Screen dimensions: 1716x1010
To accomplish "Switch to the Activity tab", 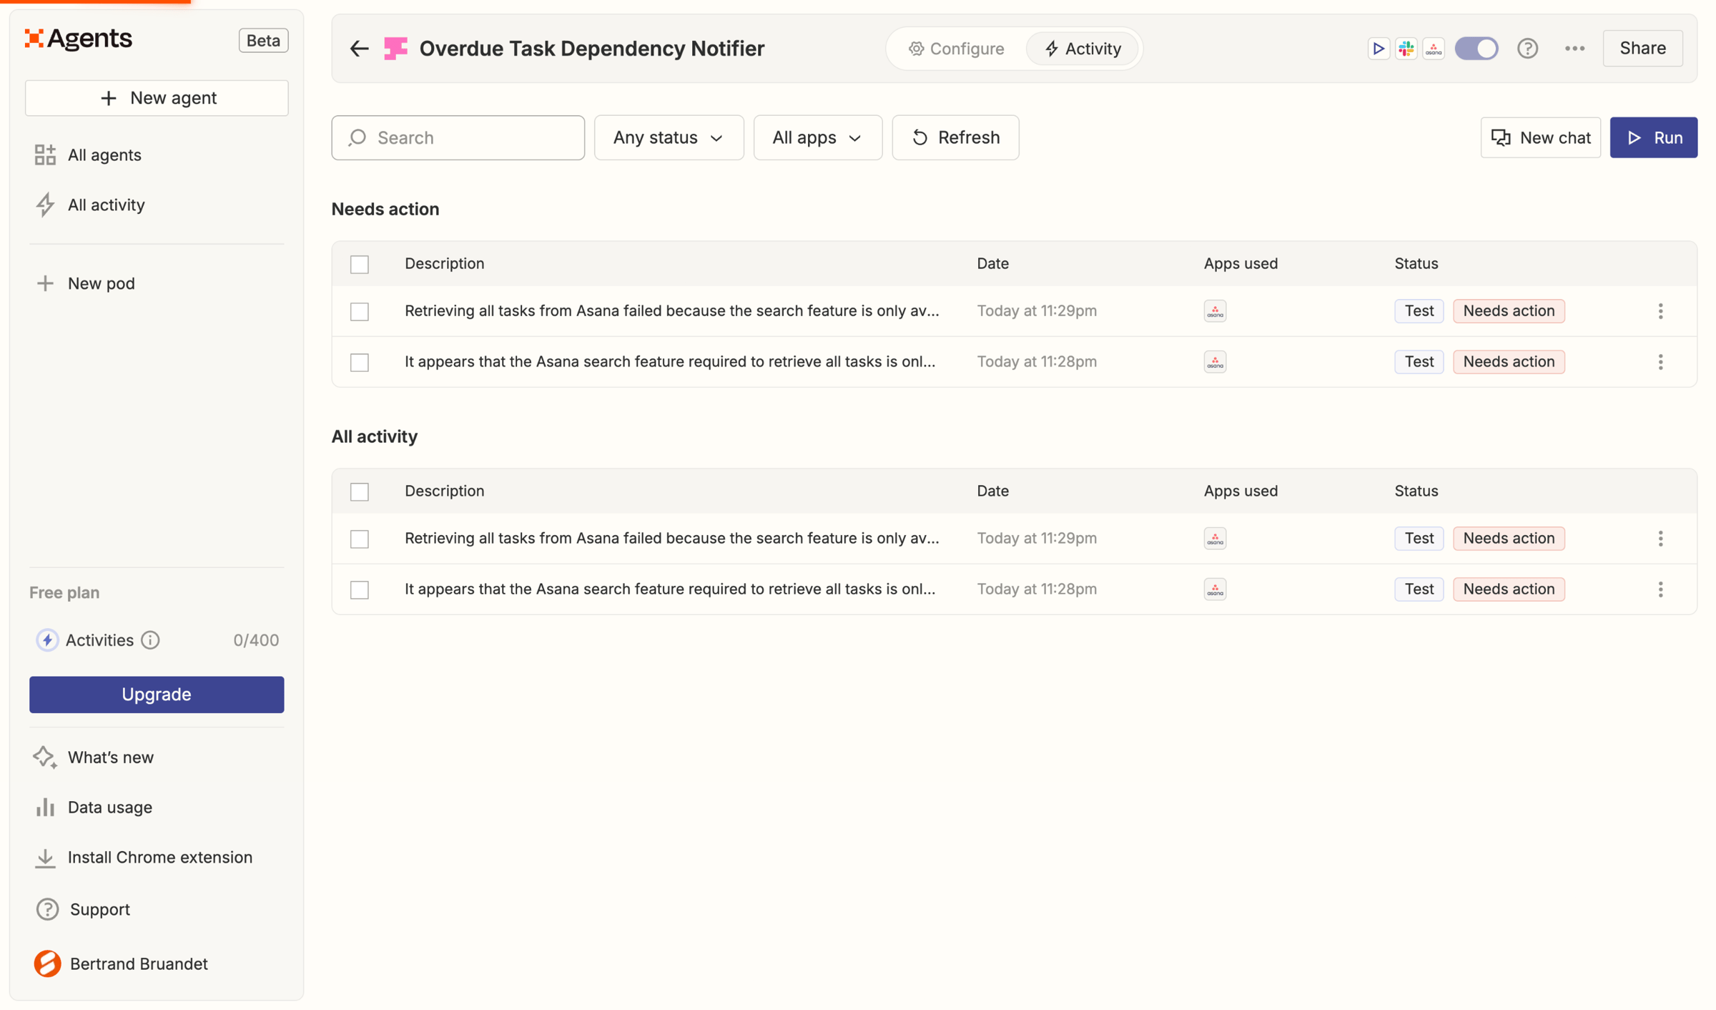I will click(1083, 49).
